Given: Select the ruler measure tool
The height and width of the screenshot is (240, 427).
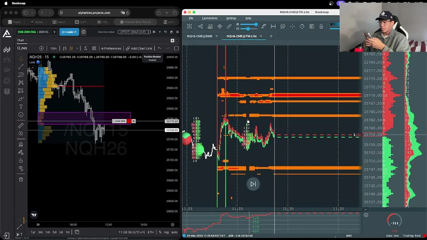Looking at the screenshot, I should [21, 125].
